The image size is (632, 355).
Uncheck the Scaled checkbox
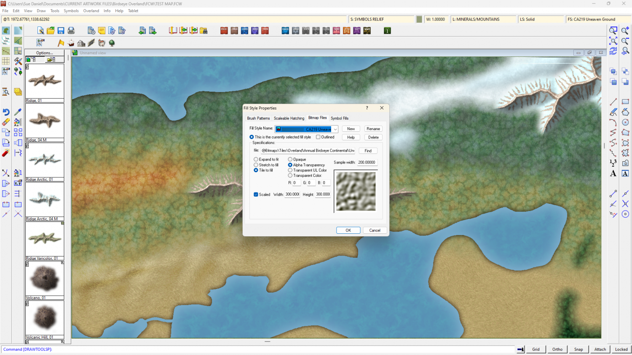[256, 195]
